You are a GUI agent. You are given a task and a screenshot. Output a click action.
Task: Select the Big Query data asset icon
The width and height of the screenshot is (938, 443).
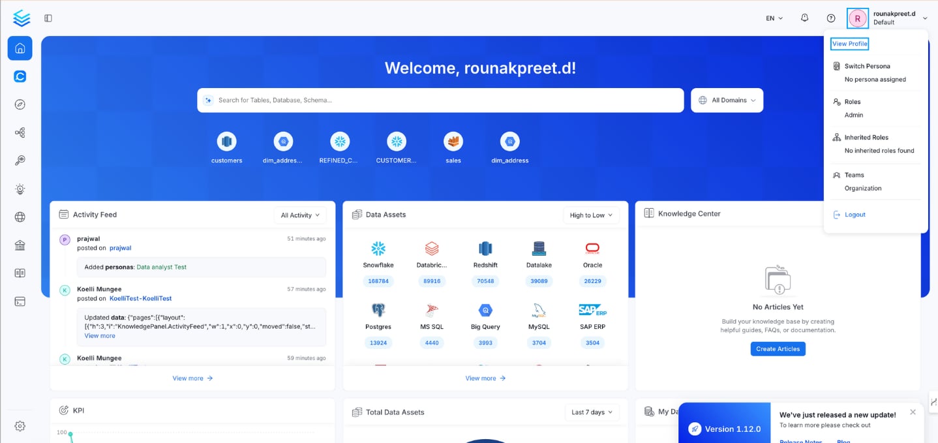(485, 310)
